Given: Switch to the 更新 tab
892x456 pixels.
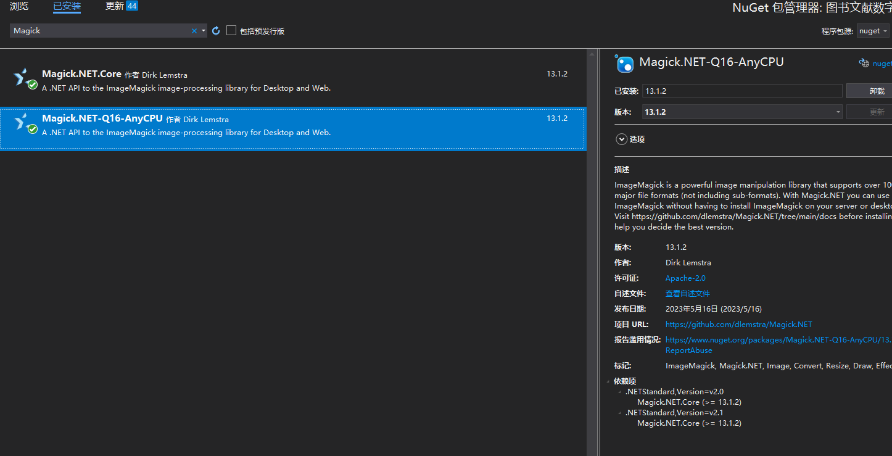Looking at the screenshot, I should click(x=115, y=6).
